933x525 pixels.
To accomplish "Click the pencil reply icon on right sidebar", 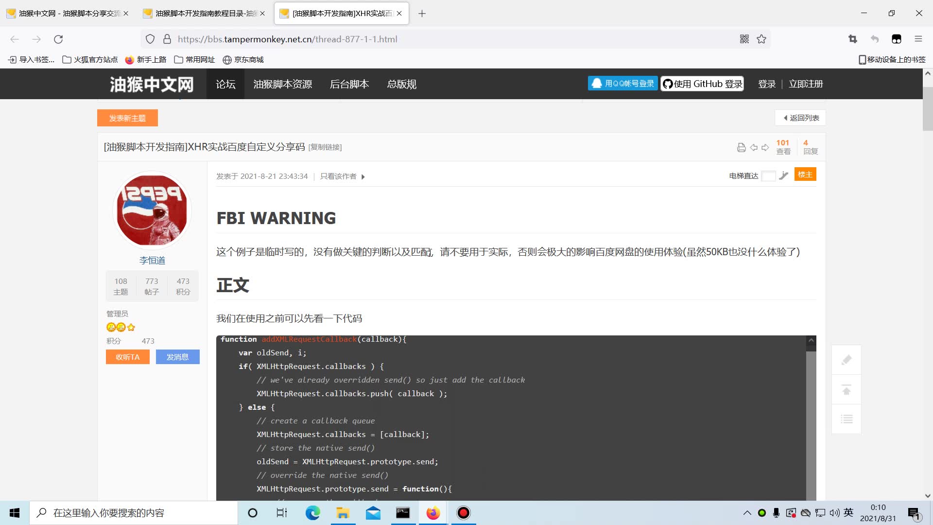I will click(x=847, y=360).
